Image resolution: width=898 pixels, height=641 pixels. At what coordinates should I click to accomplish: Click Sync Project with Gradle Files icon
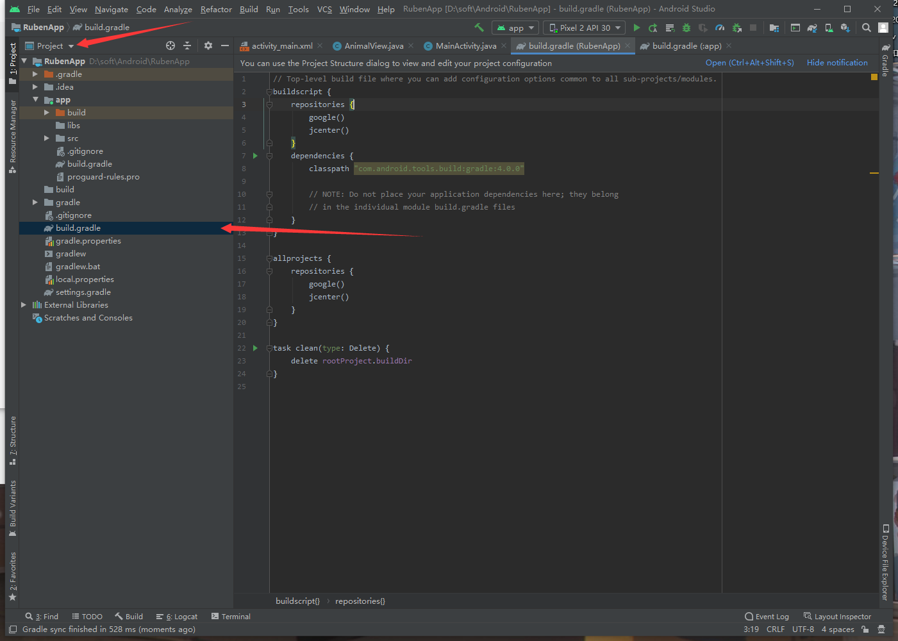click(x=812, y=28)
